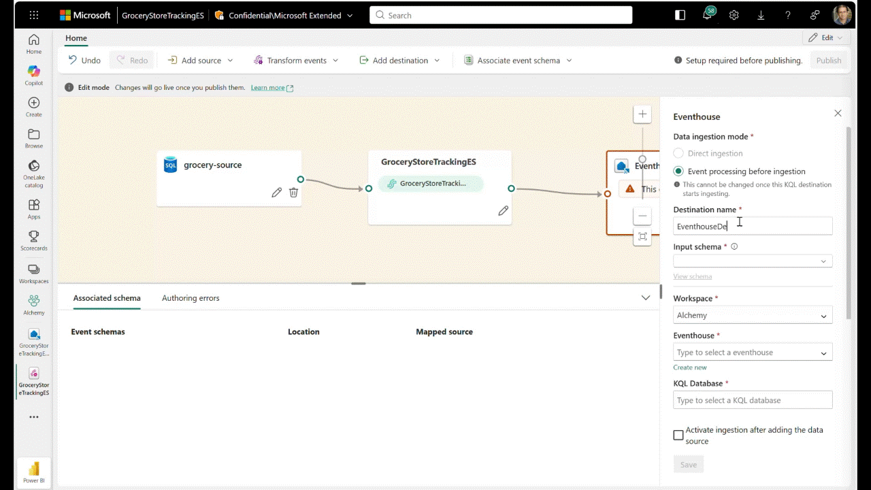Open the Workspace dropdown showing Alchemy

point(752,315)
